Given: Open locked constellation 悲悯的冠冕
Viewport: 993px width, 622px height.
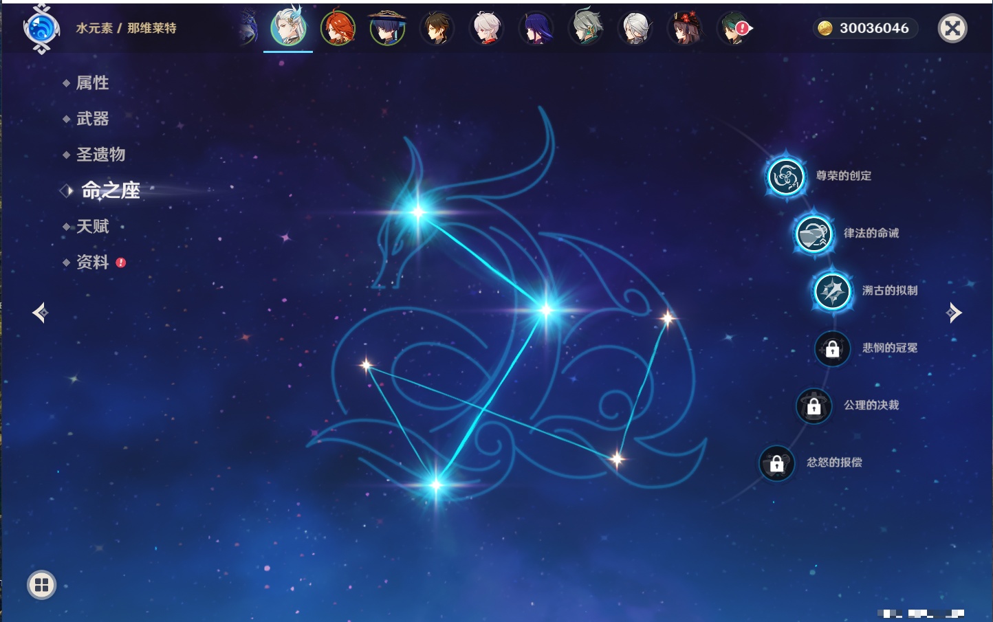Looking at the screenshot, I should (832, 348).
